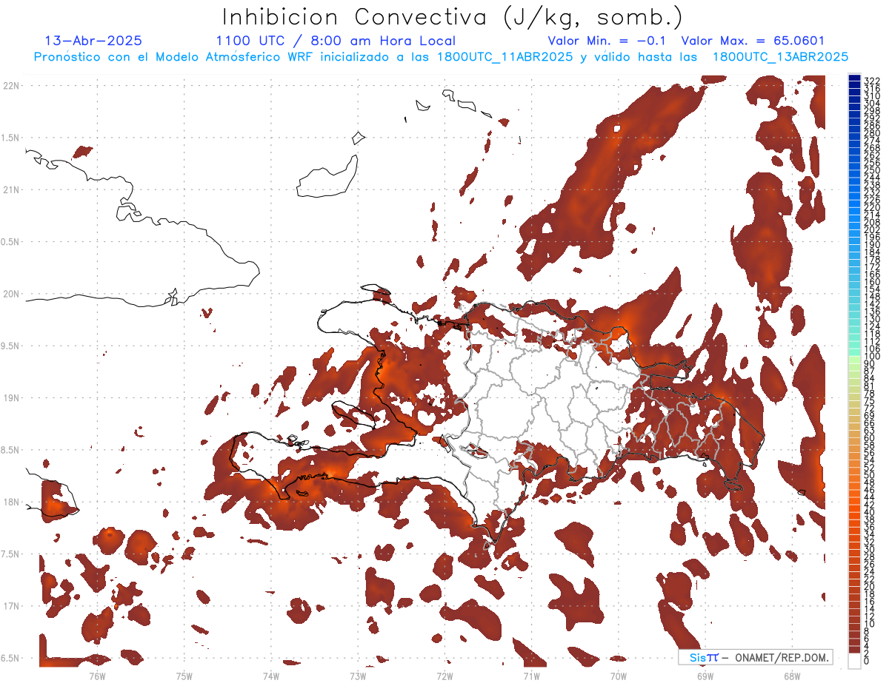
Task: Click the 75W longitude label
Action: pyautogui.click(x=184, y=676)
